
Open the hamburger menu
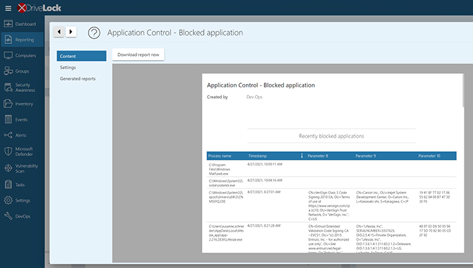tap(8, 8)
